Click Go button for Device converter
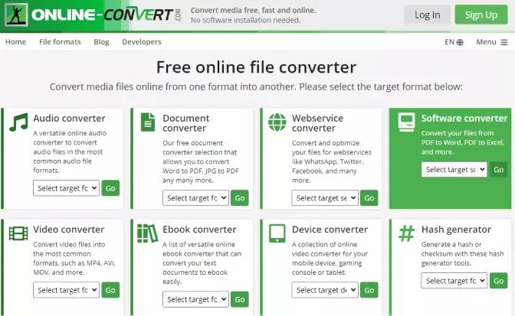Viewport: 515px width, 316px height. [x=369, y=290]
